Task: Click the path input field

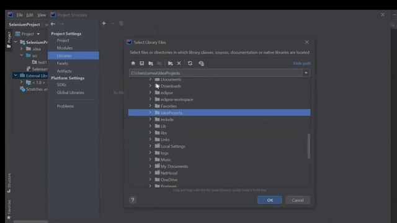Action: (216, 73)
